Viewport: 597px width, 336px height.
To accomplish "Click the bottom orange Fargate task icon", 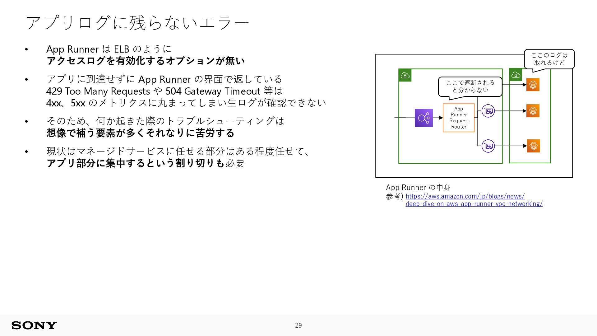I will pos(533,146).
